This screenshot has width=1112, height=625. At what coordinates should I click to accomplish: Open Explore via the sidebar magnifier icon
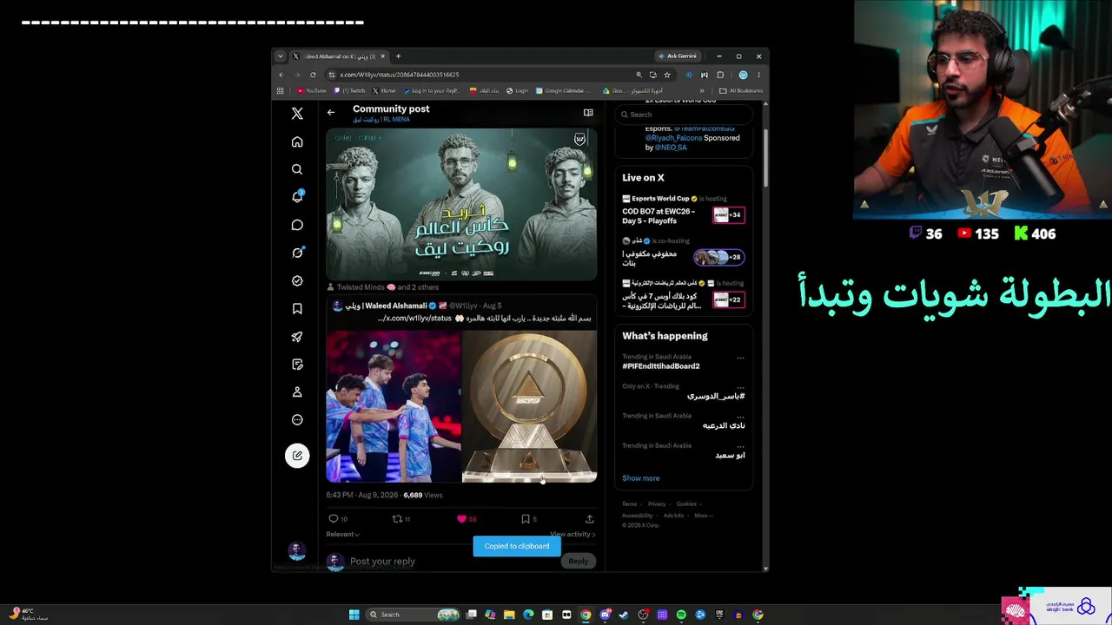pos(297,169)
